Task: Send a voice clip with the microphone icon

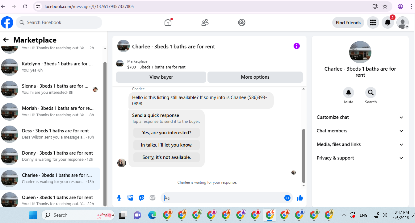Action: pyautogui.click(x=119, y=198)
